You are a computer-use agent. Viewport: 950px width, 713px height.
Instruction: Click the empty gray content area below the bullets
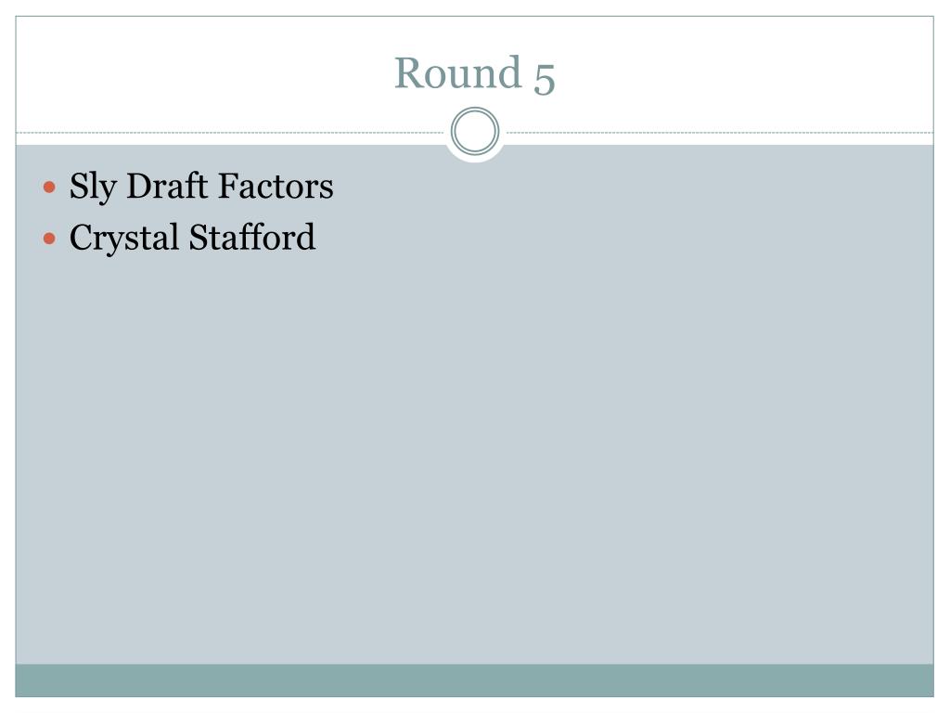(x=474, y=460)
